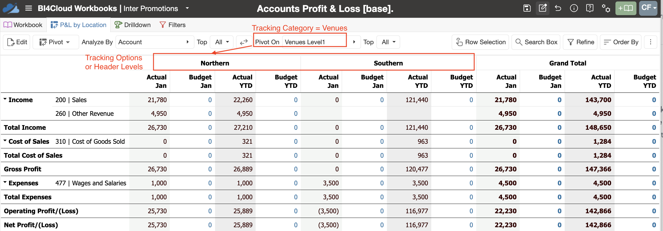Select the P&L by Location tab

[x=78, y=25]
